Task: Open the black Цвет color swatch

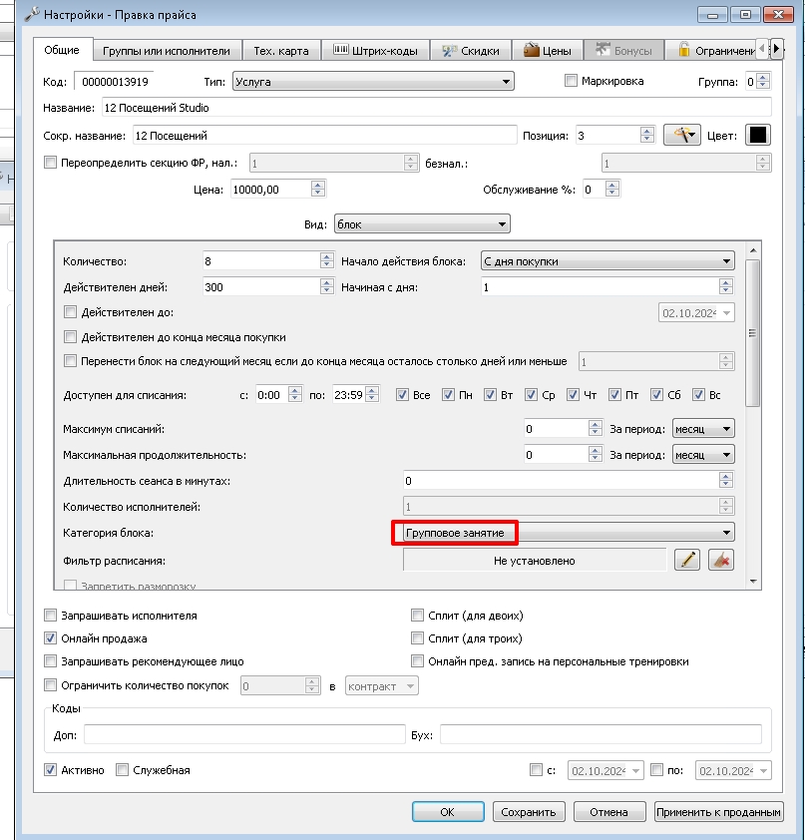Action: [757, 135]
